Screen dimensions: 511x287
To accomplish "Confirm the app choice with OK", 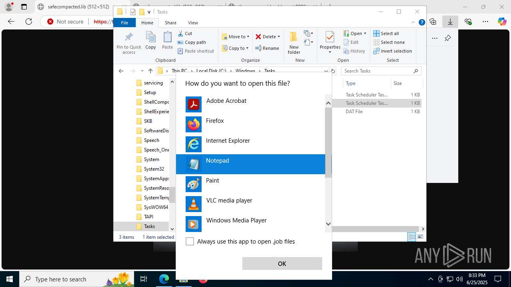I will tap(282, 263).
